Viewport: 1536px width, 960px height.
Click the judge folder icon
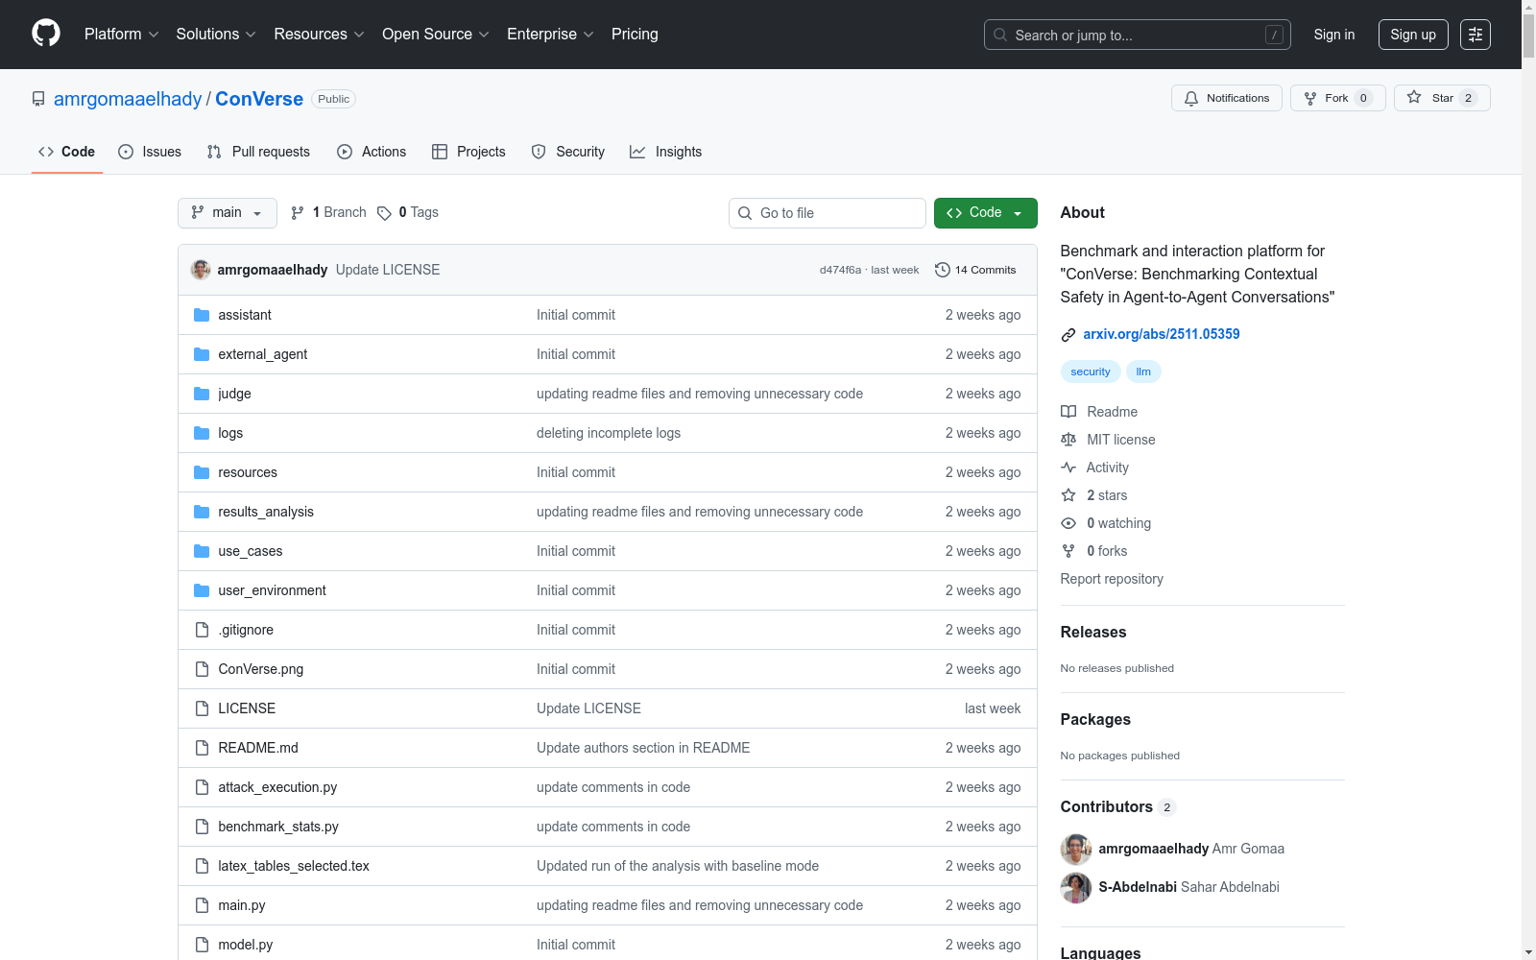pos(202,394)
